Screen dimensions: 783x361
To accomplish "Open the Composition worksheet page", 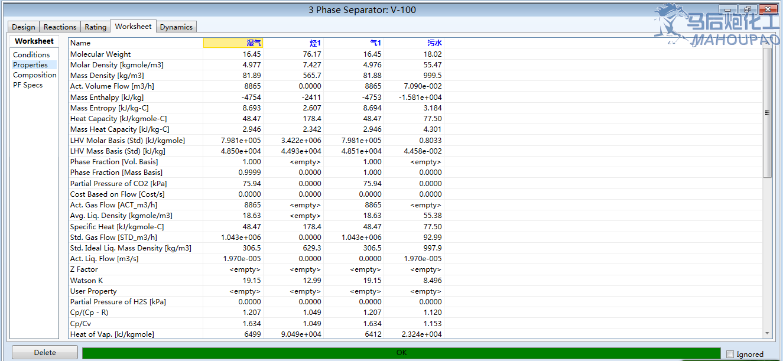I will pos(35,75).
